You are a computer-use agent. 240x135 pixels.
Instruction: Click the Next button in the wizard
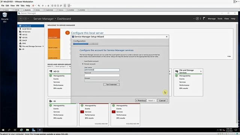tap(151, 100)
